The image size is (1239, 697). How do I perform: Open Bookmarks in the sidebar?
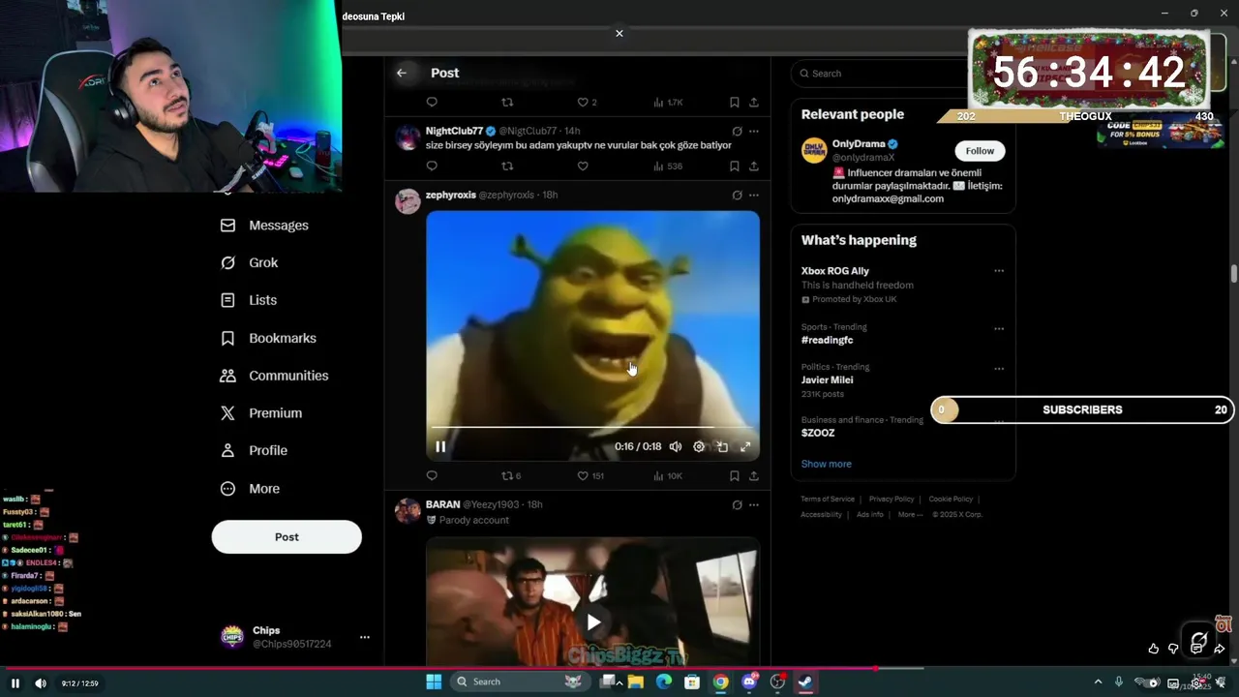[268, 338]
